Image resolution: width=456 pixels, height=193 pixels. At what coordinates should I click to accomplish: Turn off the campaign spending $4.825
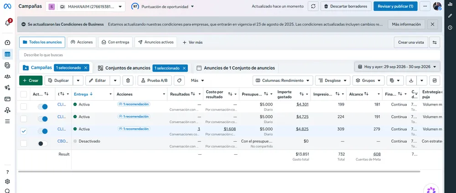pyautogui.click(x=43, y=131)
